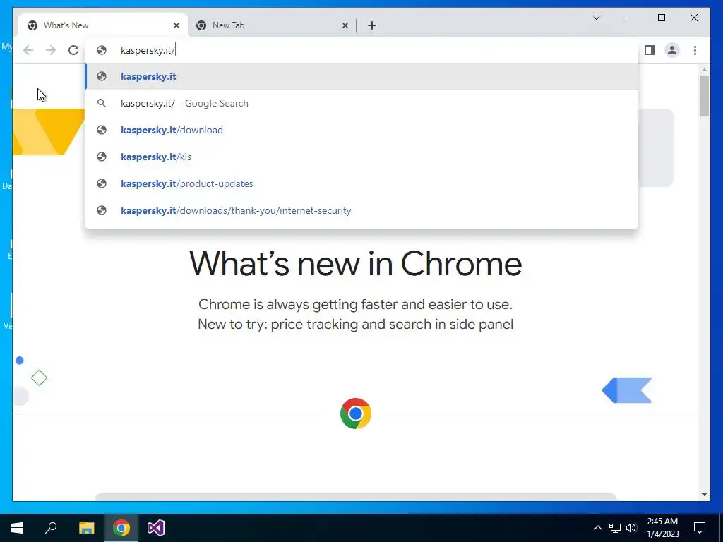Image resolution: width=723 pixels, height=542 pixels.
Task: Select kaspersky.it/download suggestion
Action: point(362,130)
